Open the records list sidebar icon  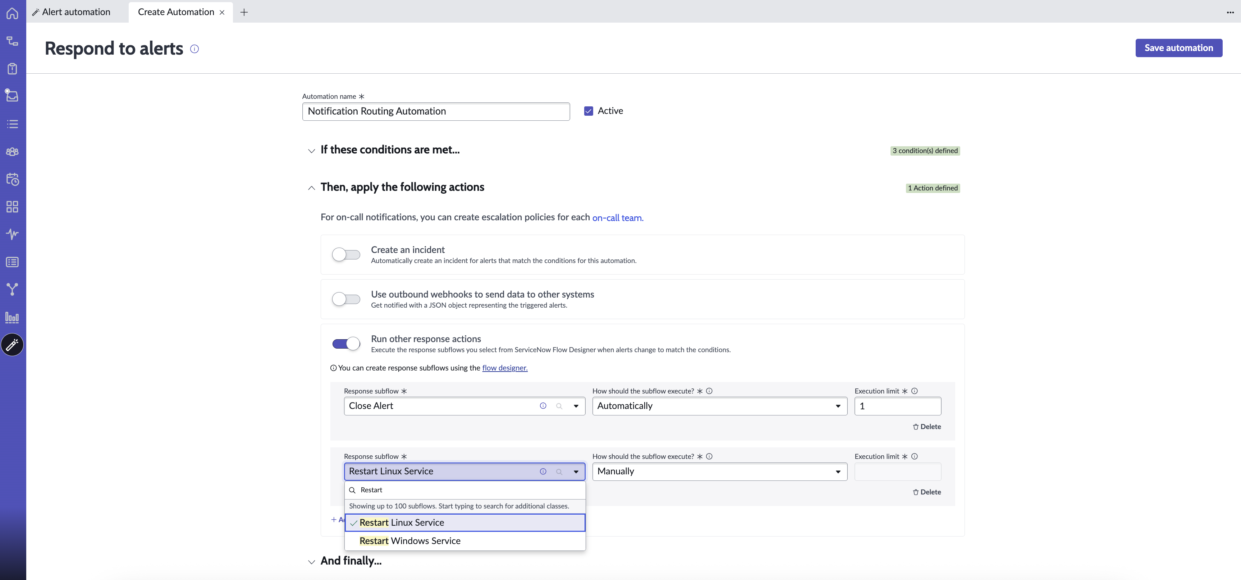tap(13, 262)
